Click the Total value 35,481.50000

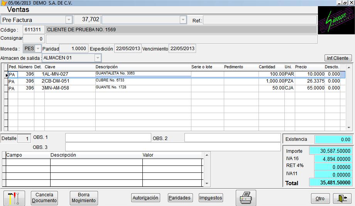[331, 183]
